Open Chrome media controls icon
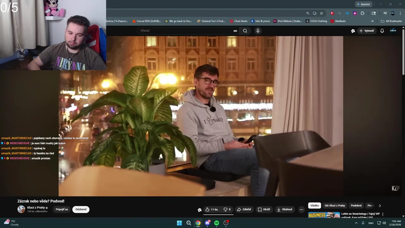Screen dimensions: 405x228 click(385, 13)
